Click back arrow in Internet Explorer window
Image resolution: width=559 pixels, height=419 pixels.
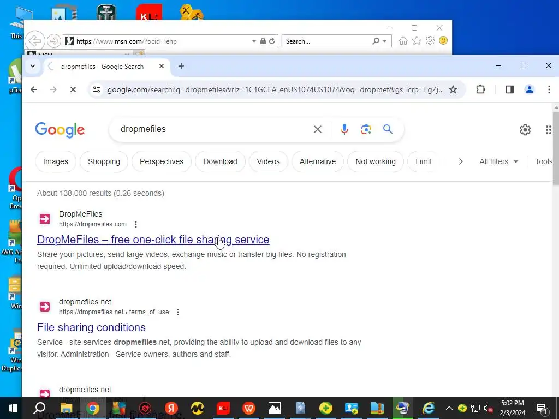(x=35, y=41)
